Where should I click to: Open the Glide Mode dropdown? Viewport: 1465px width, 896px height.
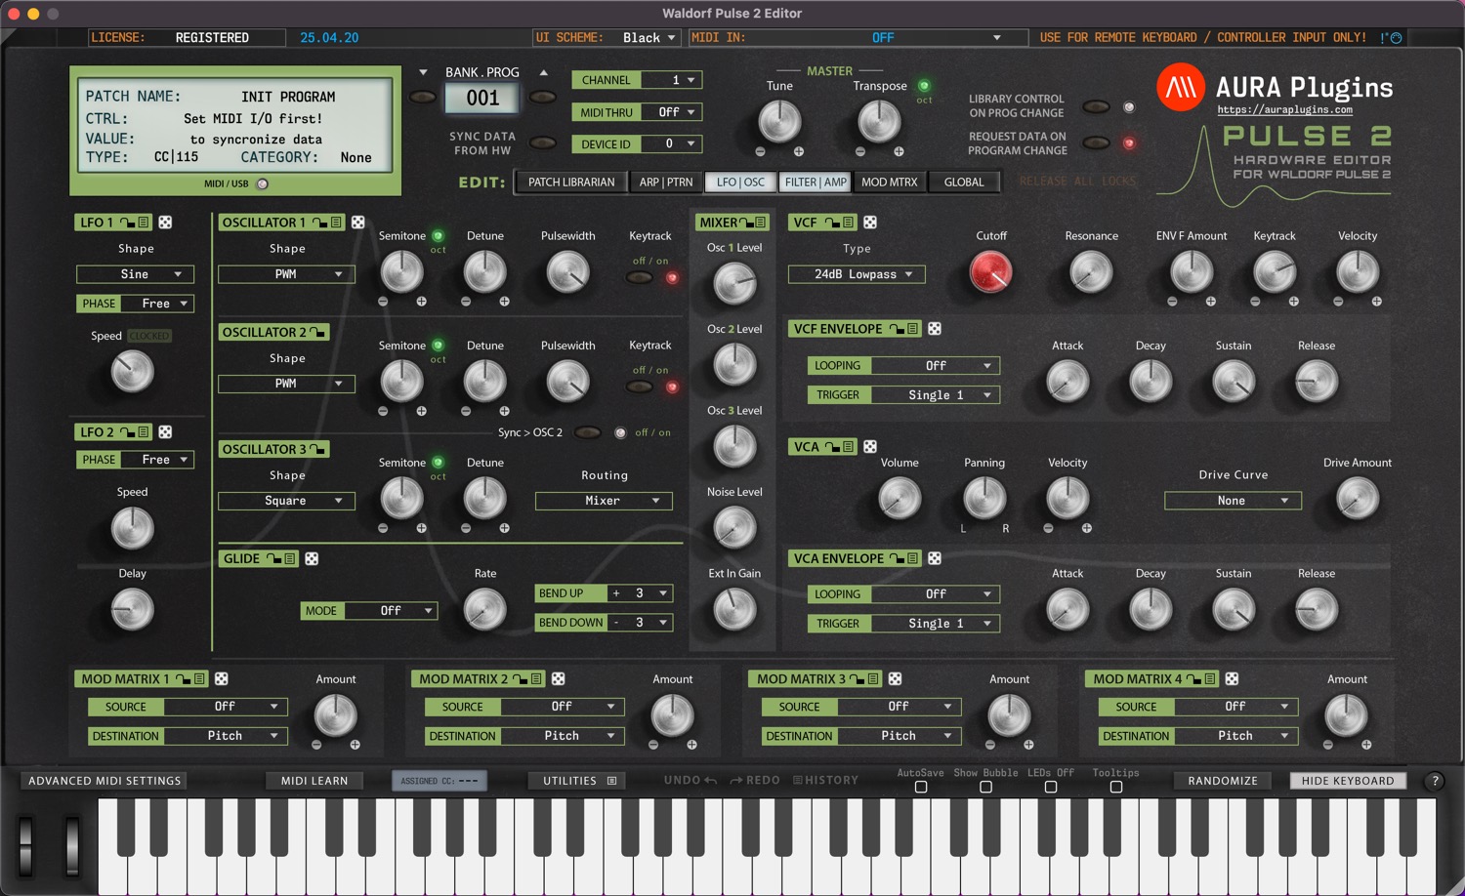pos(392,611)
